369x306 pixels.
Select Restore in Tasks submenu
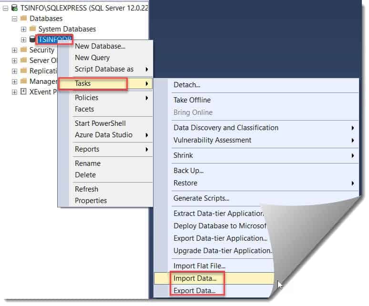tap(185, 183)
